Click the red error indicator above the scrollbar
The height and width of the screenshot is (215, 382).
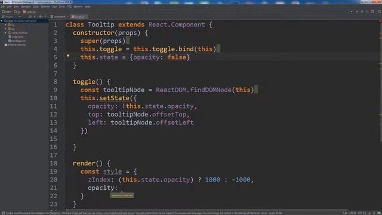pos(381,21)
